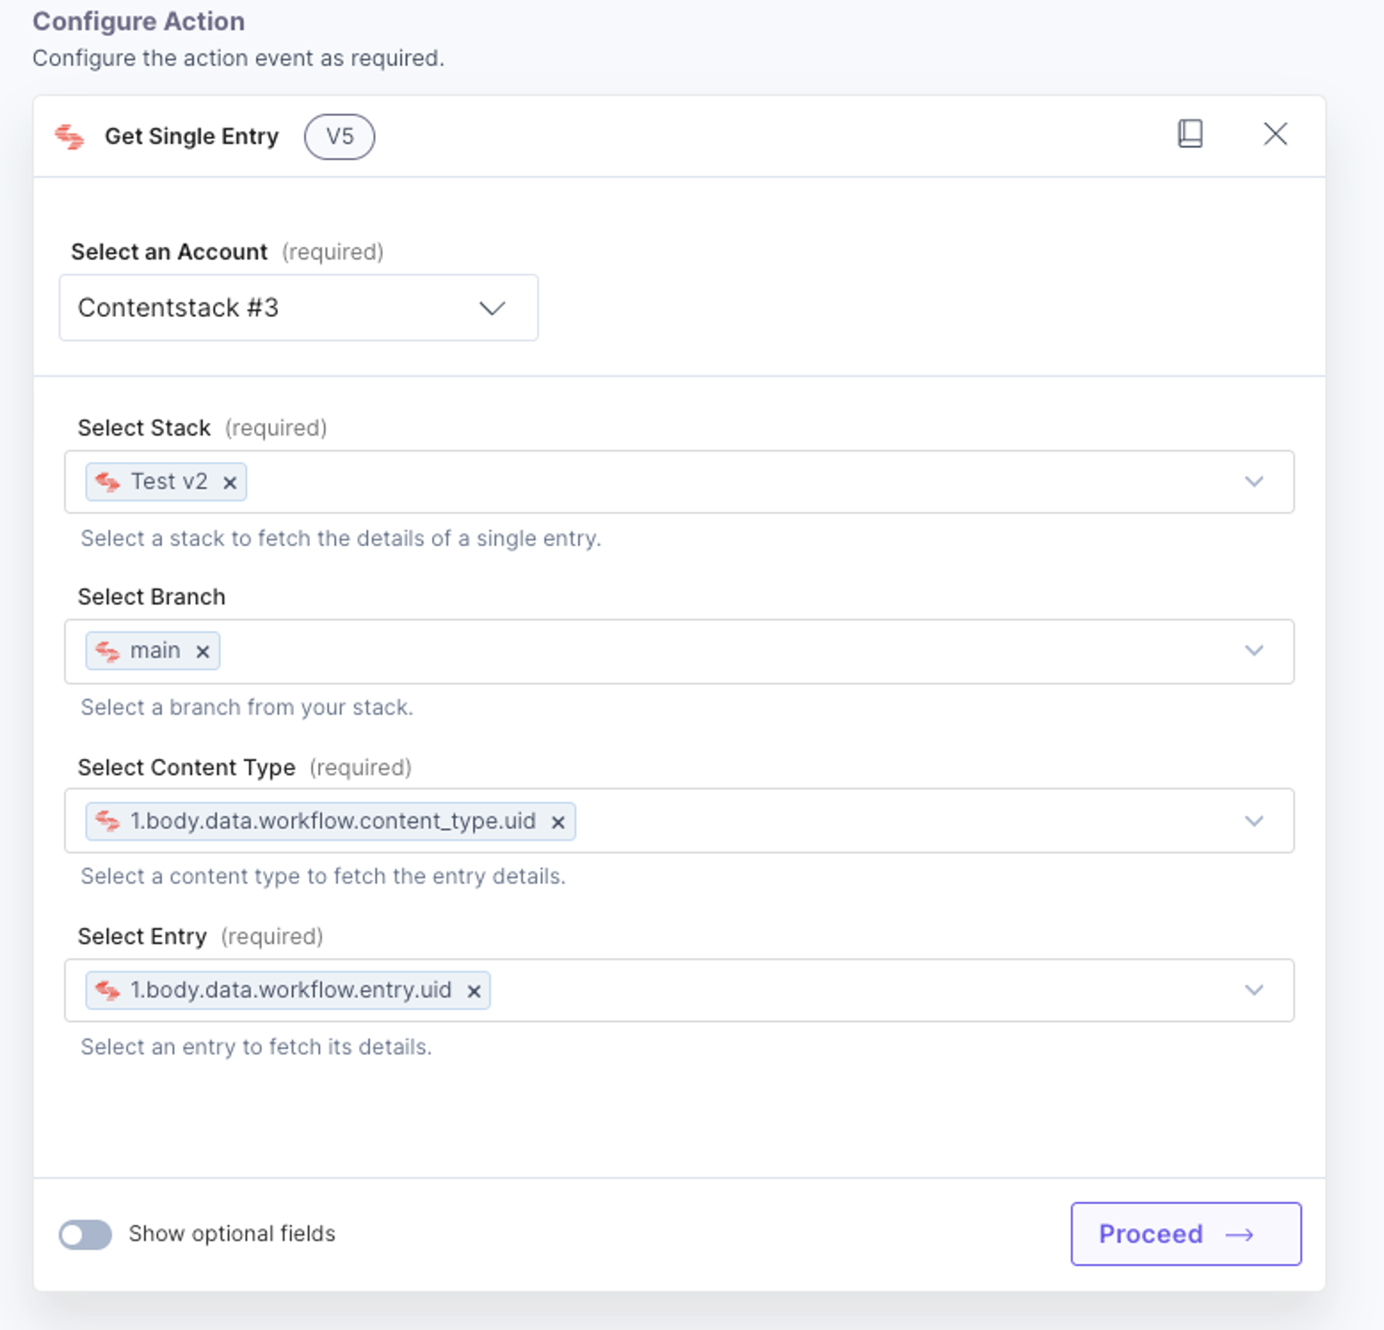Remove the content_type.uid tag

pos(558,822)
